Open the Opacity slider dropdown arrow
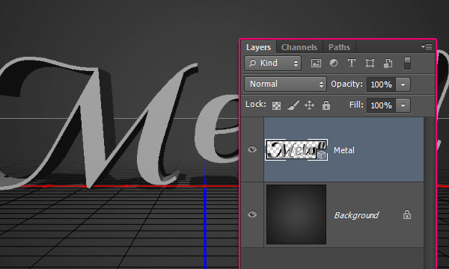The width and height of the screenshot is (449, 269). (403, 84)
